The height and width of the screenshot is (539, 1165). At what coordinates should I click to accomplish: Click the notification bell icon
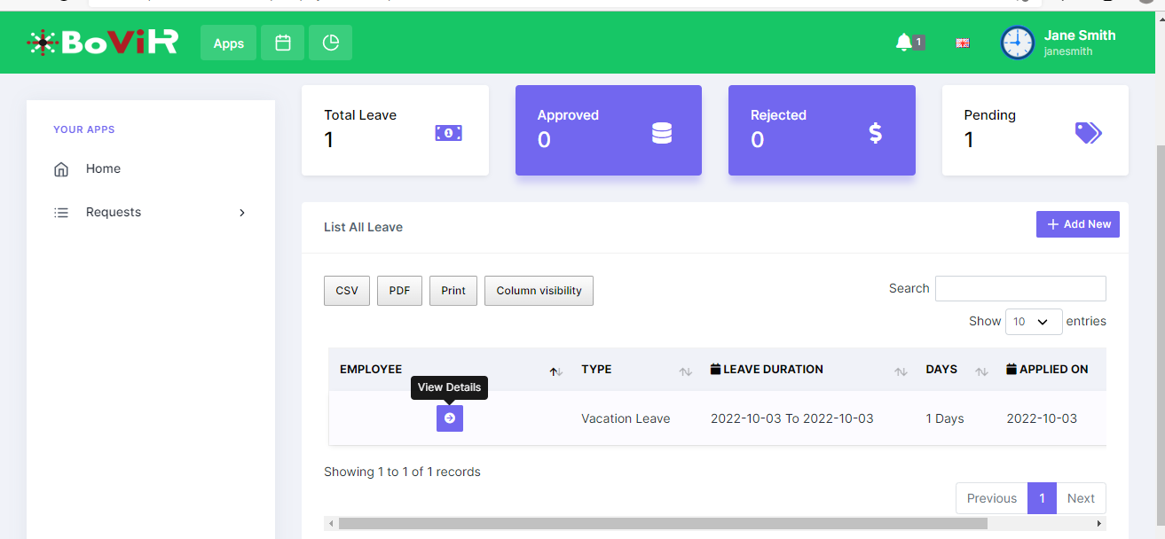[903, 43]
